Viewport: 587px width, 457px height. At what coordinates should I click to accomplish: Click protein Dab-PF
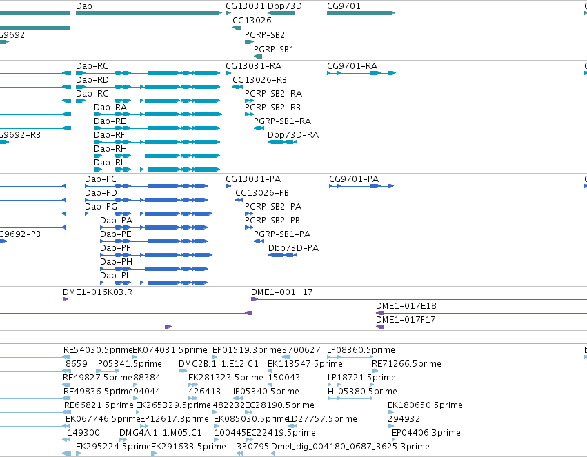pos(156,255)
